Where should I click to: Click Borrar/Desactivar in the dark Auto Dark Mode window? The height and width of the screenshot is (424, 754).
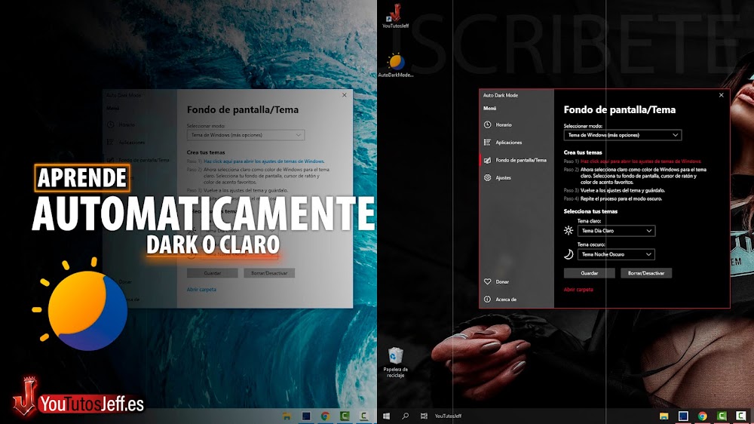point(646,273)
